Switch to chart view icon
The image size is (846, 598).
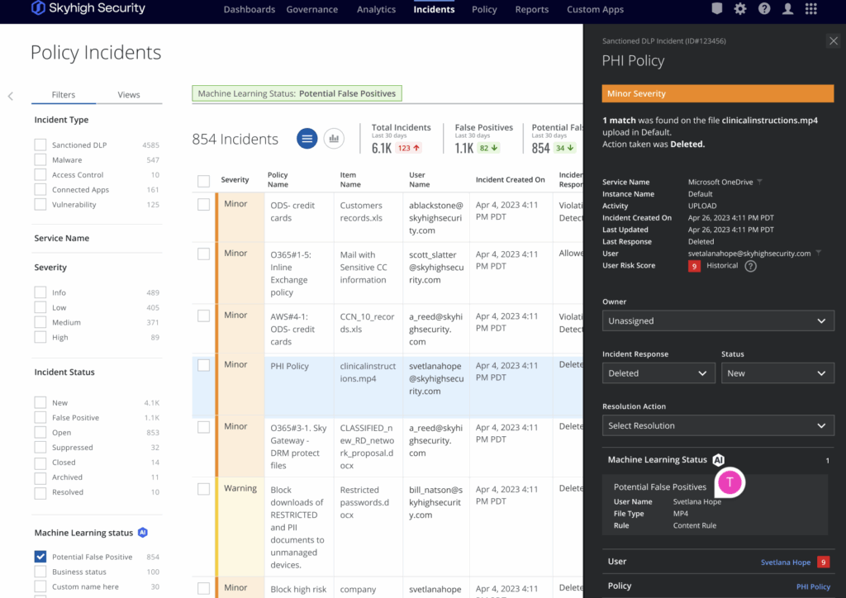pos(334,139)
